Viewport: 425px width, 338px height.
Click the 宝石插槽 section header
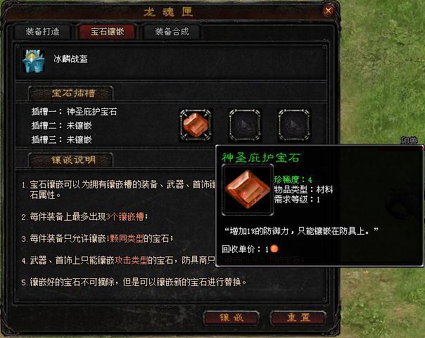(70, 93)
